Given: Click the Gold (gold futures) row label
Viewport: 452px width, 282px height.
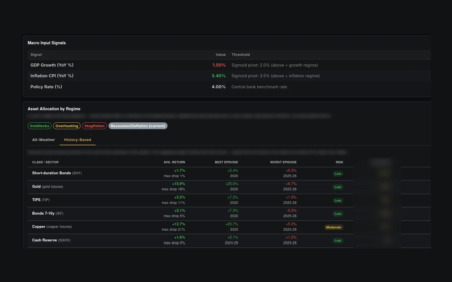Looking at the screenshot, I should [x=48, y=187].
